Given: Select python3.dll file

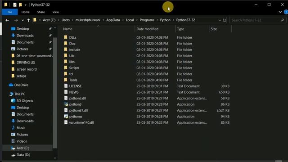Looking at the screenshot, I should (77, 98).
